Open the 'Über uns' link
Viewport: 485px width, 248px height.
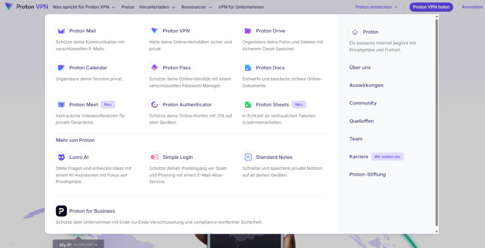pyautogui.click(x=360, y=67)
